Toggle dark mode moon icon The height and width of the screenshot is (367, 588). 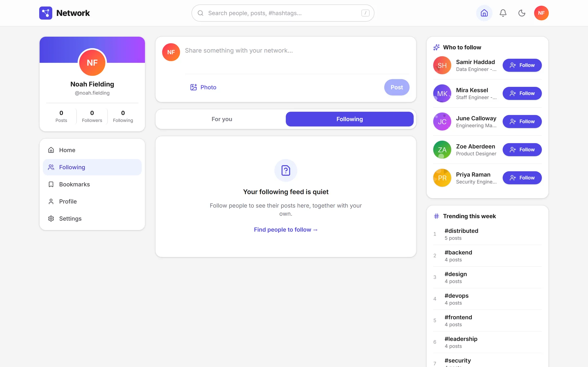pos(522,13)
